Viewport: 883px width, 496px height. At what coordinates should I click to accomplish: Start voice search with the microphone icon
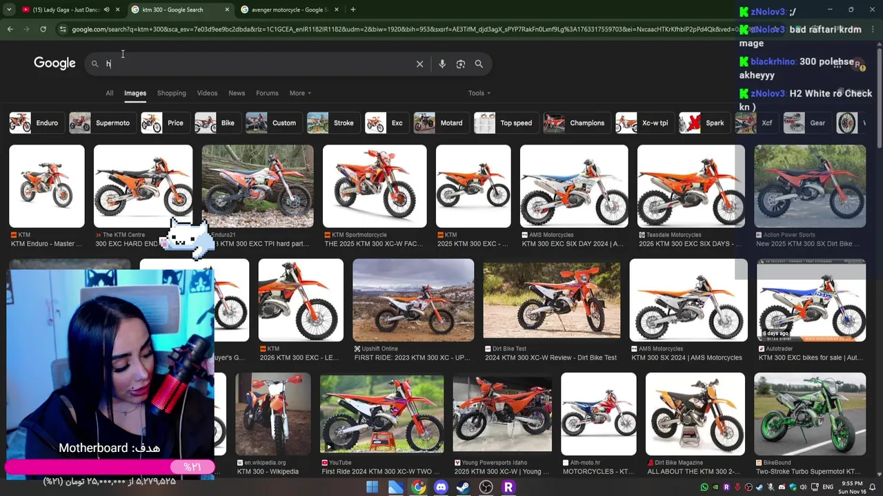(442, 64)
